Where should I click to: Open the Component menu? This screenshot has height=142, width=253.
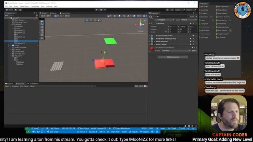35,6
